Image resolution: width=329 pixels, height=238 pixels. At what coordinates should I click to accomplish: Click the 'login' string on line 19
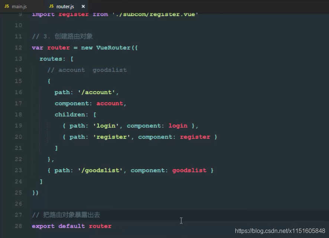(x=106, y=126)
